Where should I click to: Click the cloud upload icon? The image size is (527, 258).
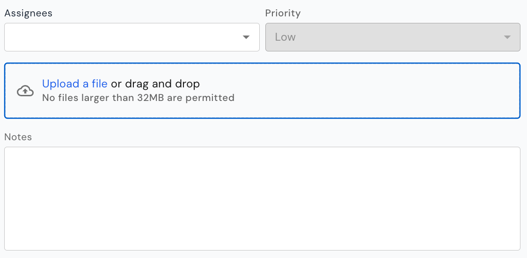pyautogui.click(x=25, y=91)
